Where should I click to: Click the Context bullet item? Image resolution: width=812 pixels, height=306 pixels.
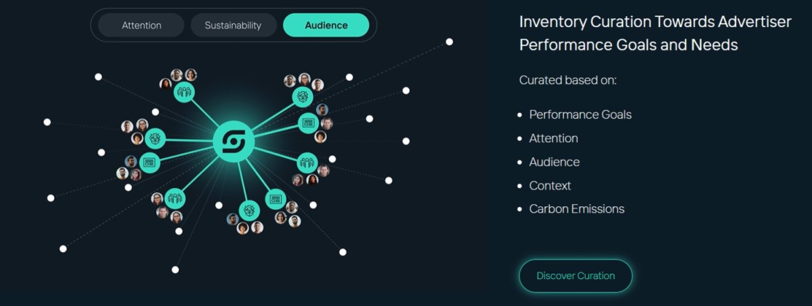[550, 185]
